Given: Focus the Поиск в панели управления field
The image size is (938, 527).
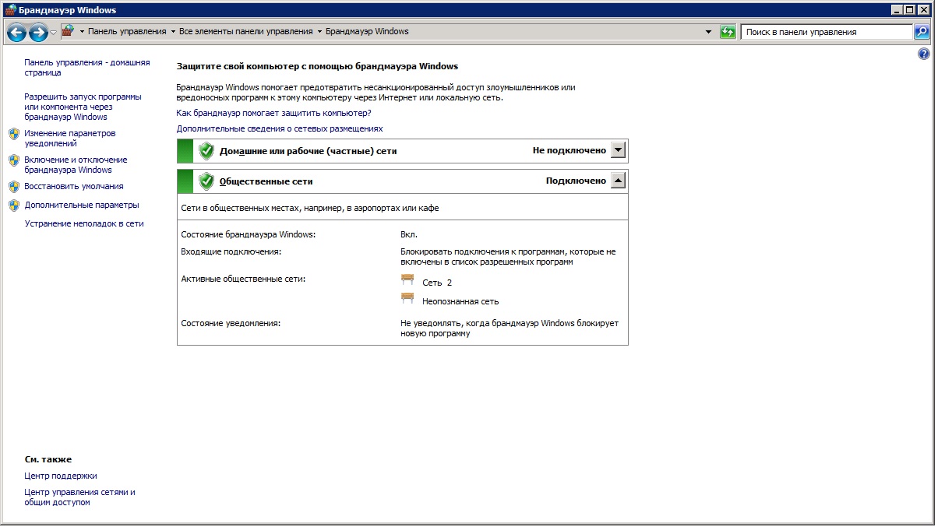Looking at the screenshot, I should click(827, 32).
